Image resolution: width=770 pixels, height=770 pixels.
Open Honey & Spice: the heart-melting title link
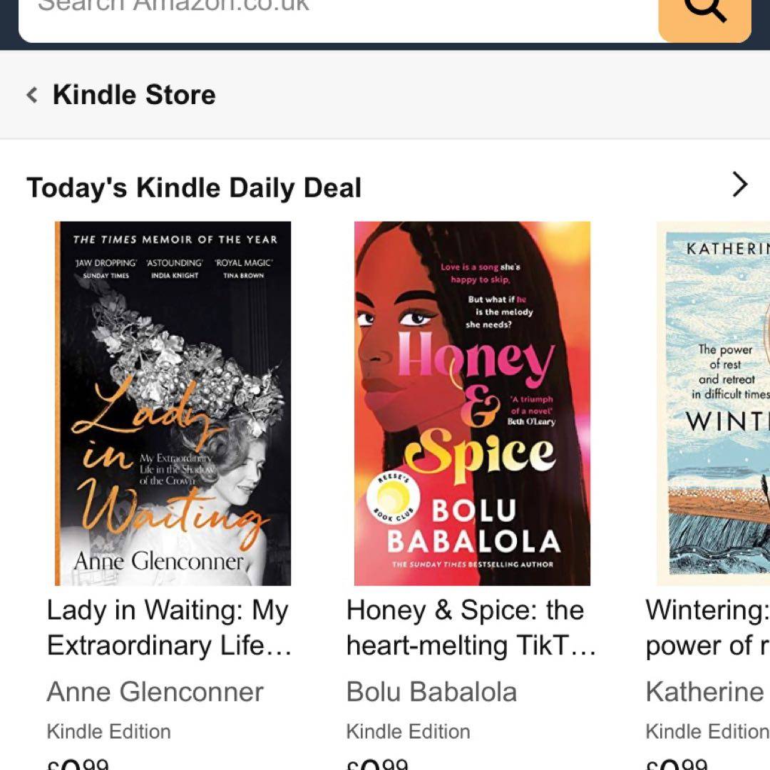coord(471,627)
